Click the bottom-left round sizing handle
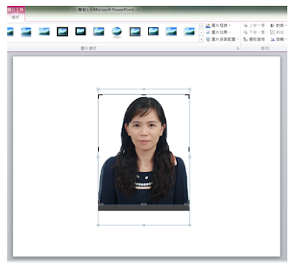The width and height of the screenshot is (296, 267). [98, 225]
